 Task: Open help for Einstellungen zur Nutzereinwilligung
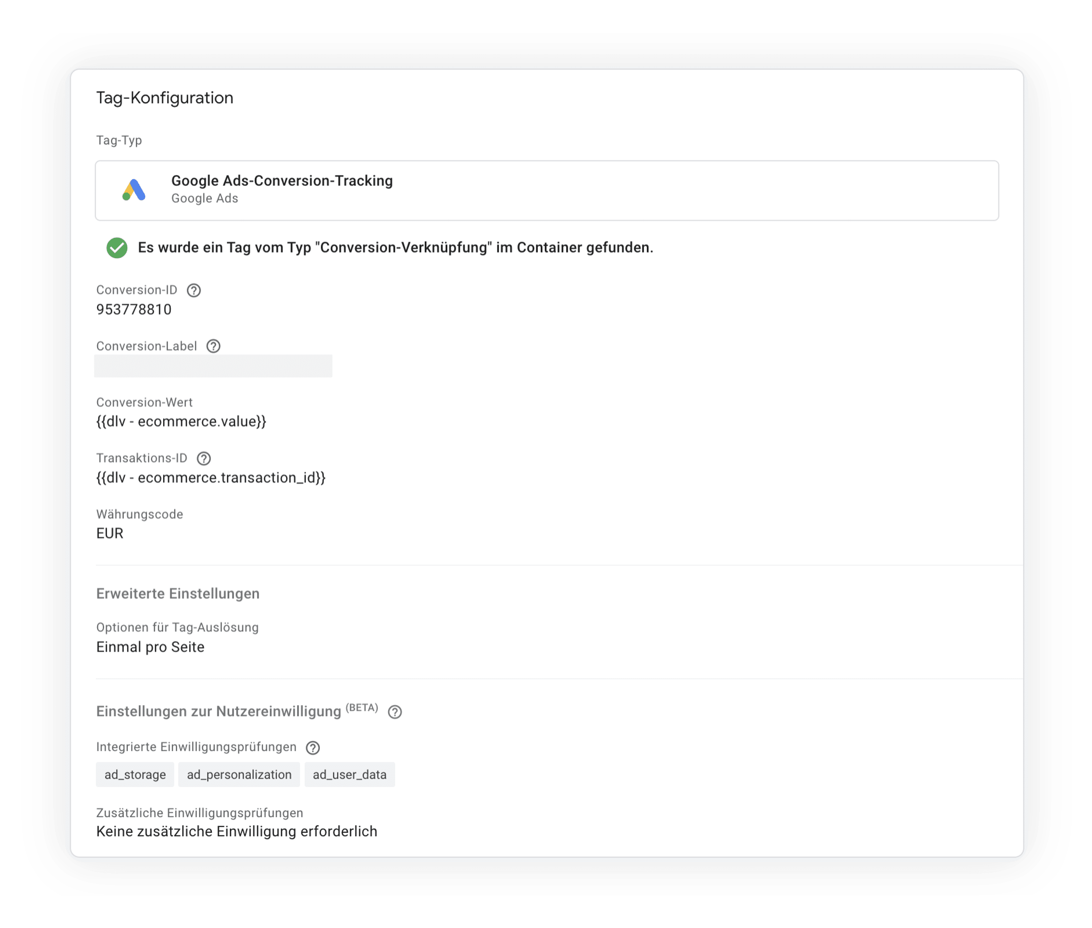(395, 713)
